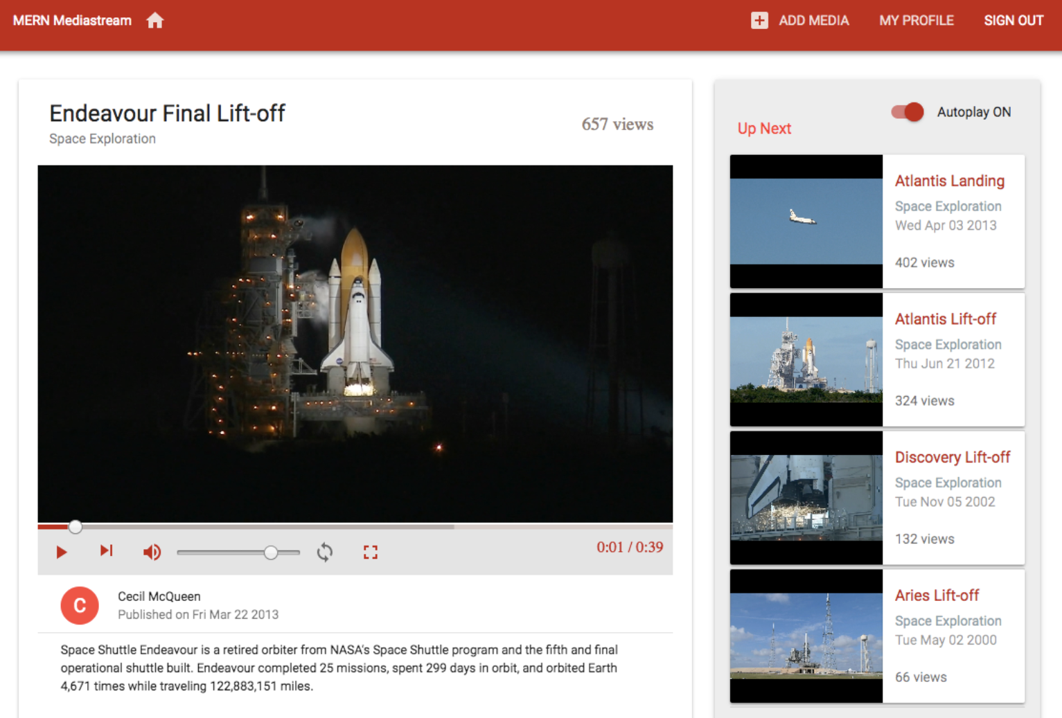The height and width of the screenshot is (718, 1062).
Task: Click the home icon in the header
Action: click(x=154, y=20)
